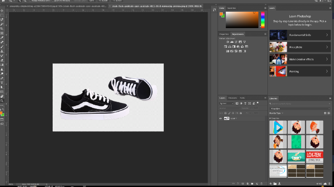
Task: Add Channel Mixer adjustment
Action: [242, 47]
